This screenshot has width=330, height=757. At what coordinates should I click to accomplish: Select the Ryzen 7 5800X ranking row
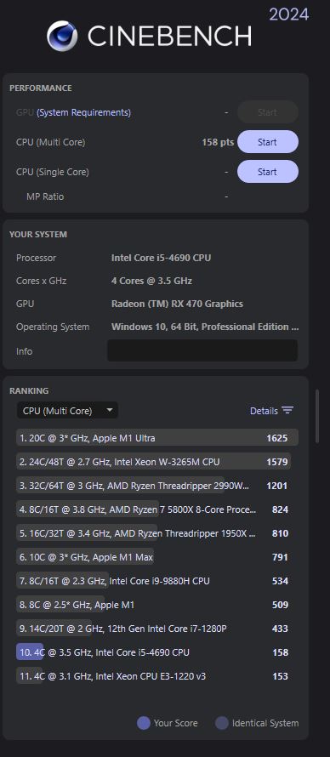coord(157,509)
